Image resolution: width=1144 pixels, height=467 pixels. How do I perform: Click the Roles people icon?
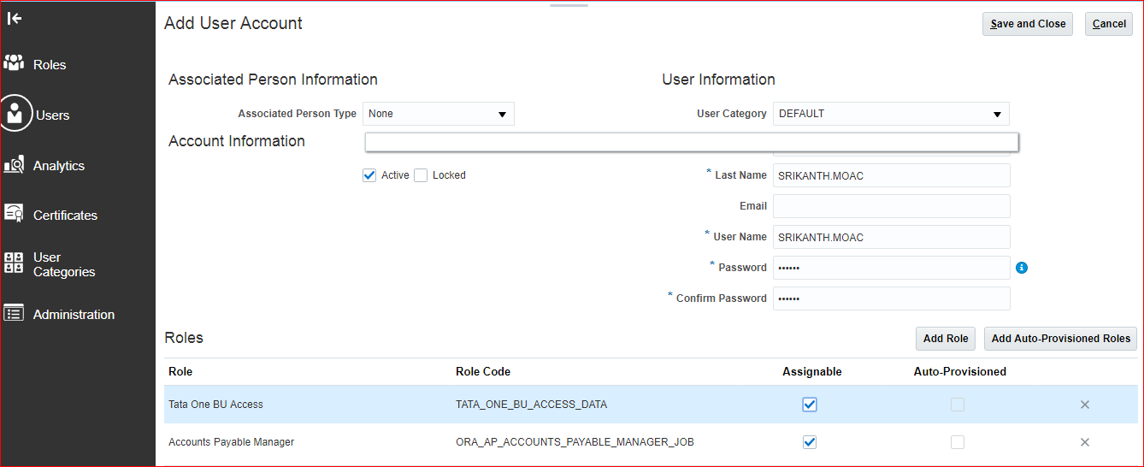[x=14, y=63]
